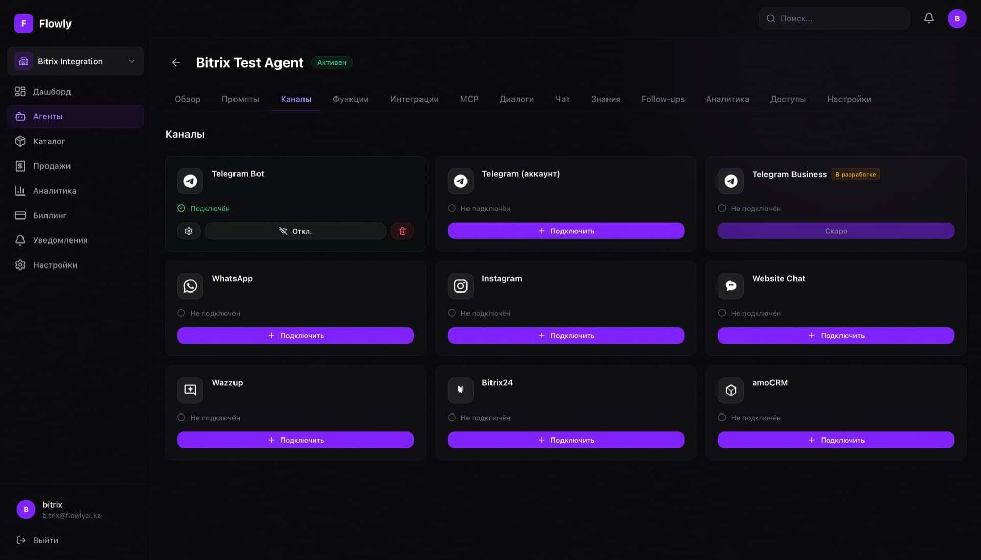Click the Wazzup channel icon

point(190,390)
